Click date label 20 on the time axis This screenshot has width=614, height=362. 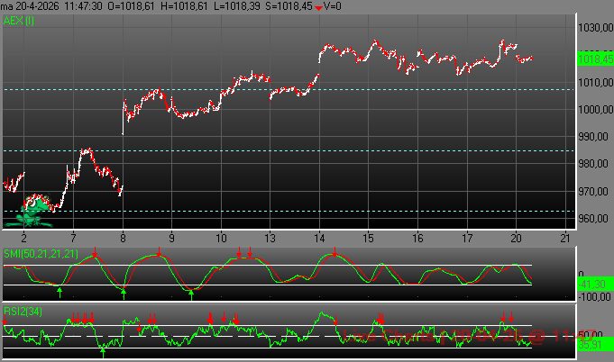point(515,237)
